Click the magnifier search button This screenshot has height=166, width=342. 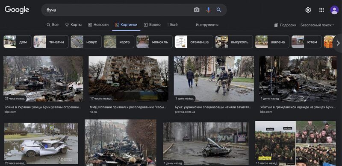pyautogui.click(x=219, y=10)
